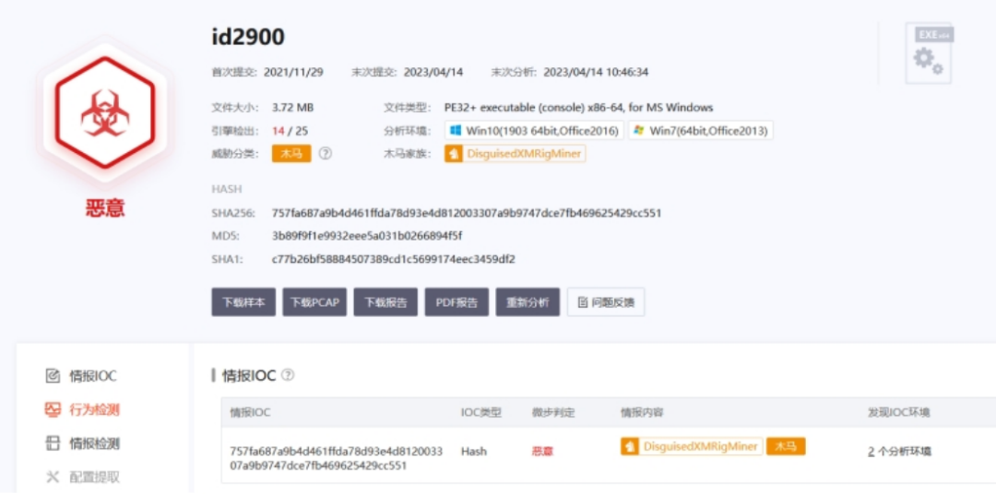996x494 pixels.
Task: Click the 行为检测 sidebar icon
Action: pyautogui.click(x=53, y=409)
